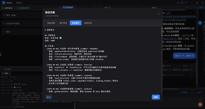Click the main.js code label

[186, 35]
